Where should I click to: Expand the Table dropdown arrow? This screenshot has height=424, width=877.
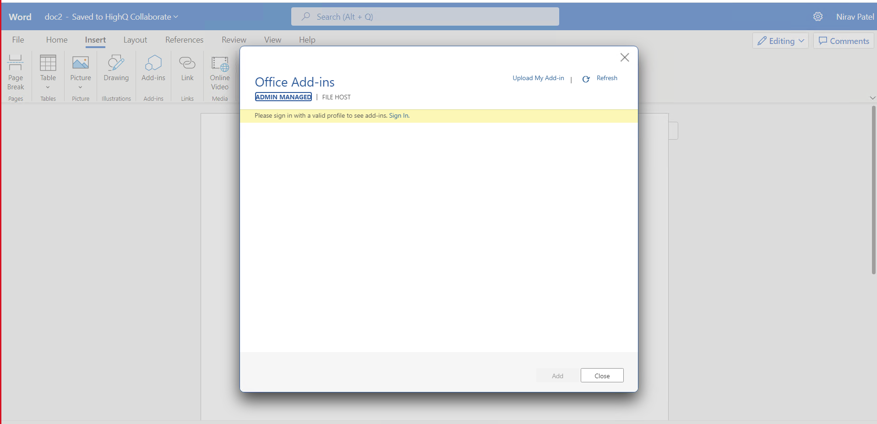tap(48, 87)
